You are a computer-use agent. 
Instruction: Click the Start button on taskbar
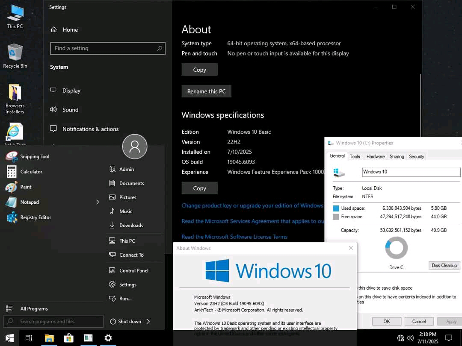click(x=9, y=338)
